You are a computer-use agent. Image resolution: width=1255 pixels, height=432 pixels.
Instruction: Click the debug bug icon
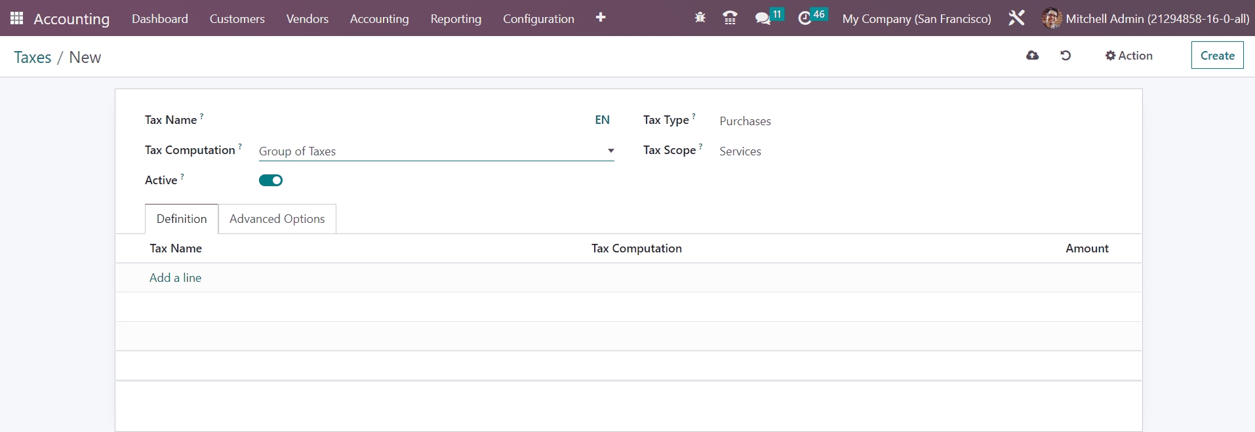700,18
